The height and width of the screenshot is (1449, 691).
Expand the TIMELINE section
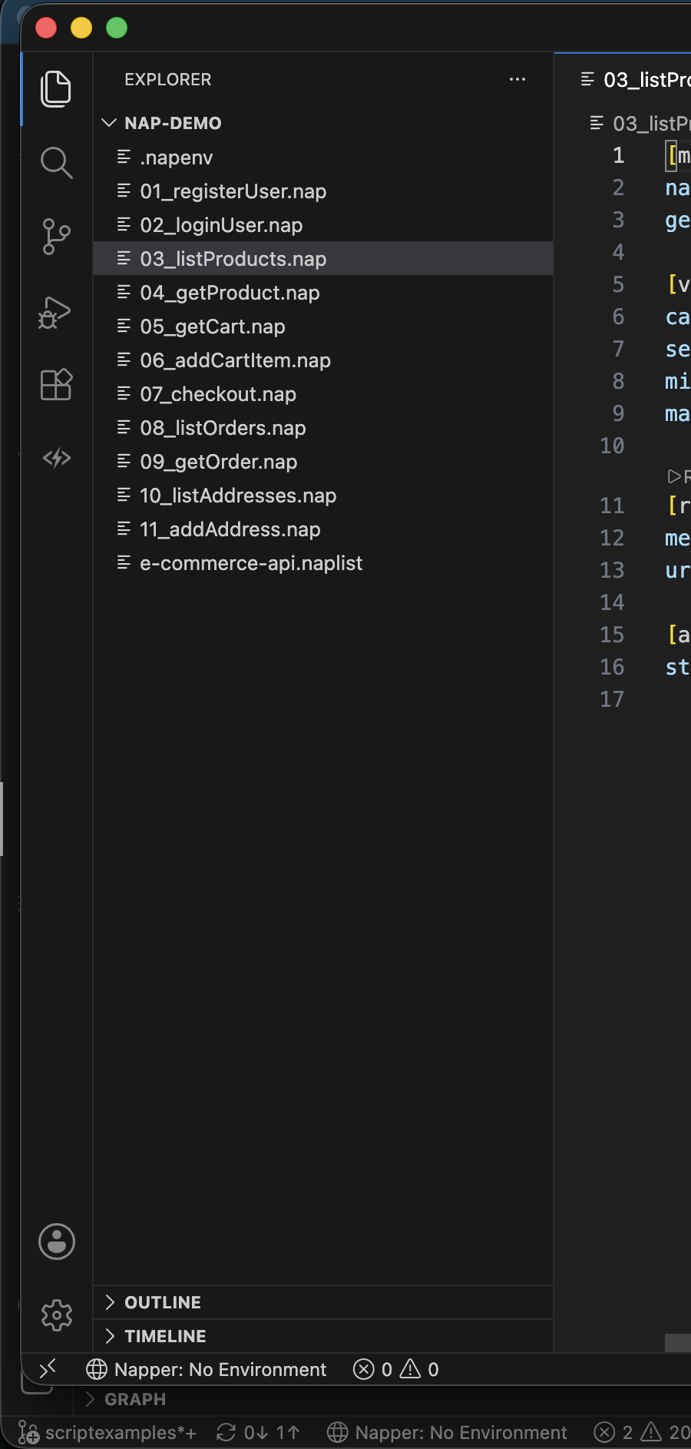pyautogui.click(x=323, y=1336)
